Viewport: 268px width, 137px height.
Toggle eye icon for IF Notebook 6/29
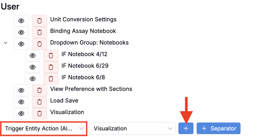(x=33, y=67)
